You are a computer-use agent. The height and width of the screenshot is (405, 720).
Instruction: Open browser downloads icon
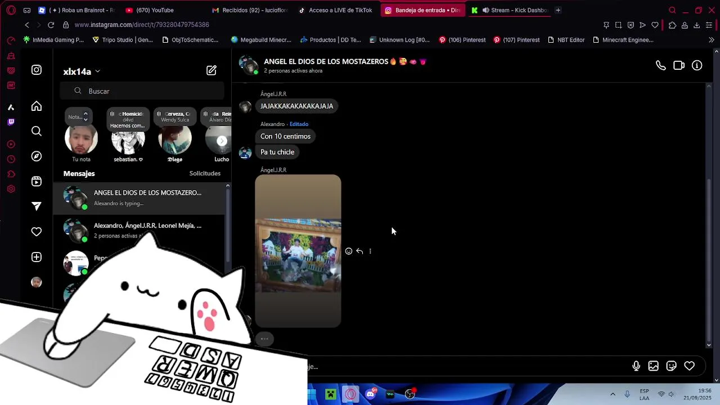click(x=696, y=25)
